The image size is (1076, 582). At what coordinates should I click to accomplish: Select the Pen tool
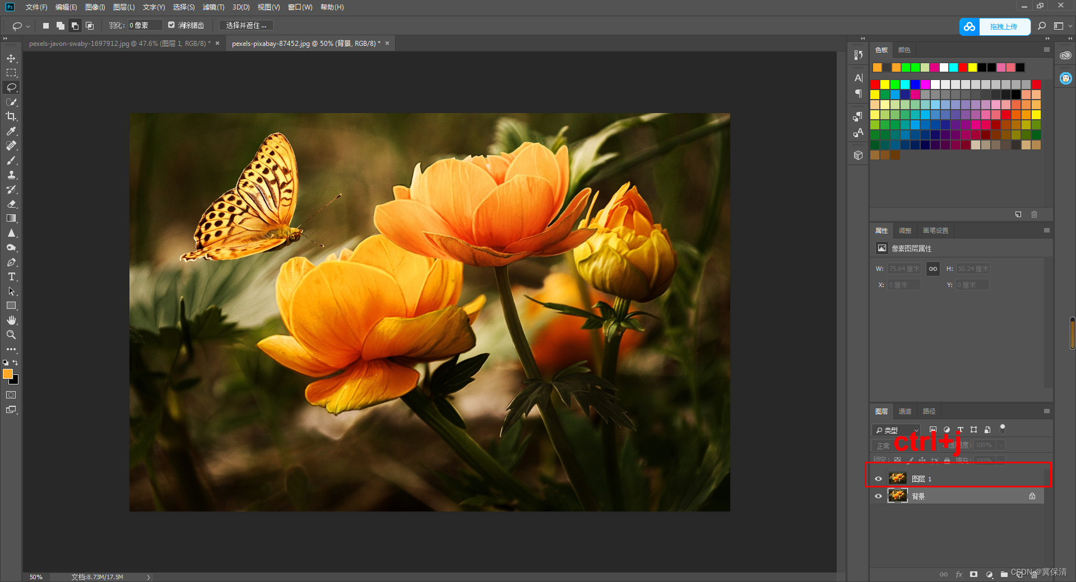pyautogui.click(x=11, y=262)
